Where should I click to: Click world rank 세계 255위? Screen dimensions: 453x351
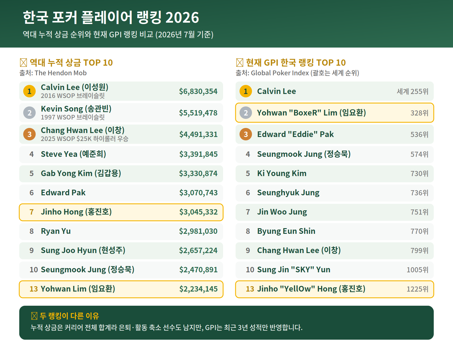tap(413, 91)
